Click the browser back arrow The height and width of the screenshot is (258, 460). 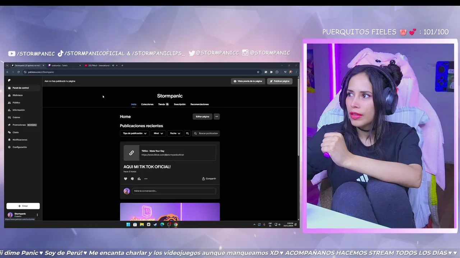click(7, 72)
